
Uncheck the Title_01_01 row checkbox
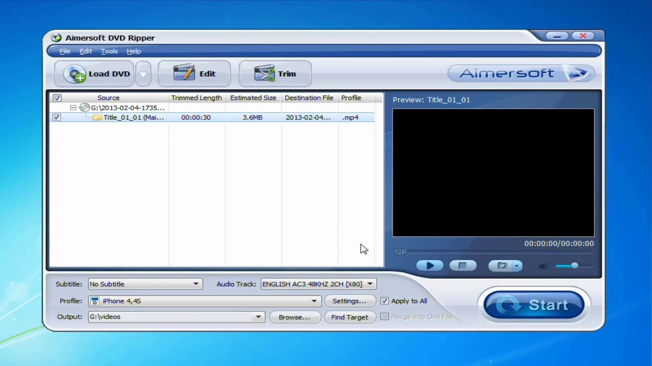(57, 117)
